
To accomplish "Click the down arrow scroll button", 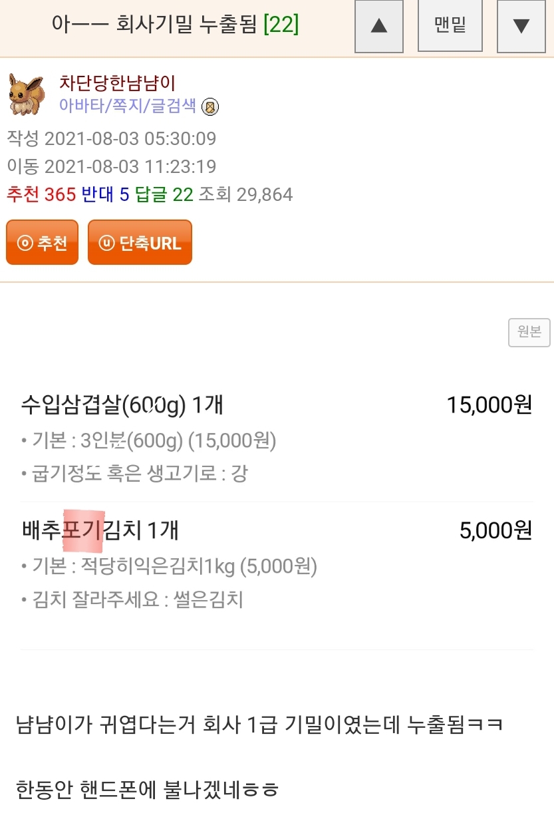I will coord(521,26).
